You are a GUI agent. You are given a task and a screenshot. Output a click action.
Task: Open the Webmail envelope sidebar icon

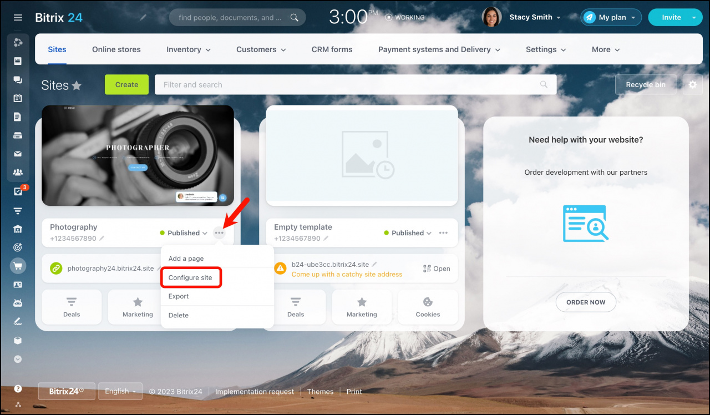18,154
